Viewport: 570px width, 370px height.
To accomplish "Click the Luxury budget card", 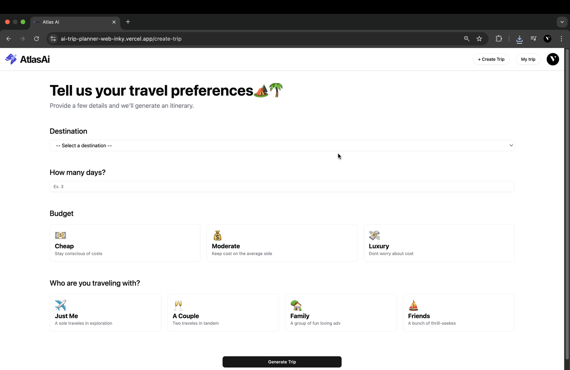I will (439, 243).
